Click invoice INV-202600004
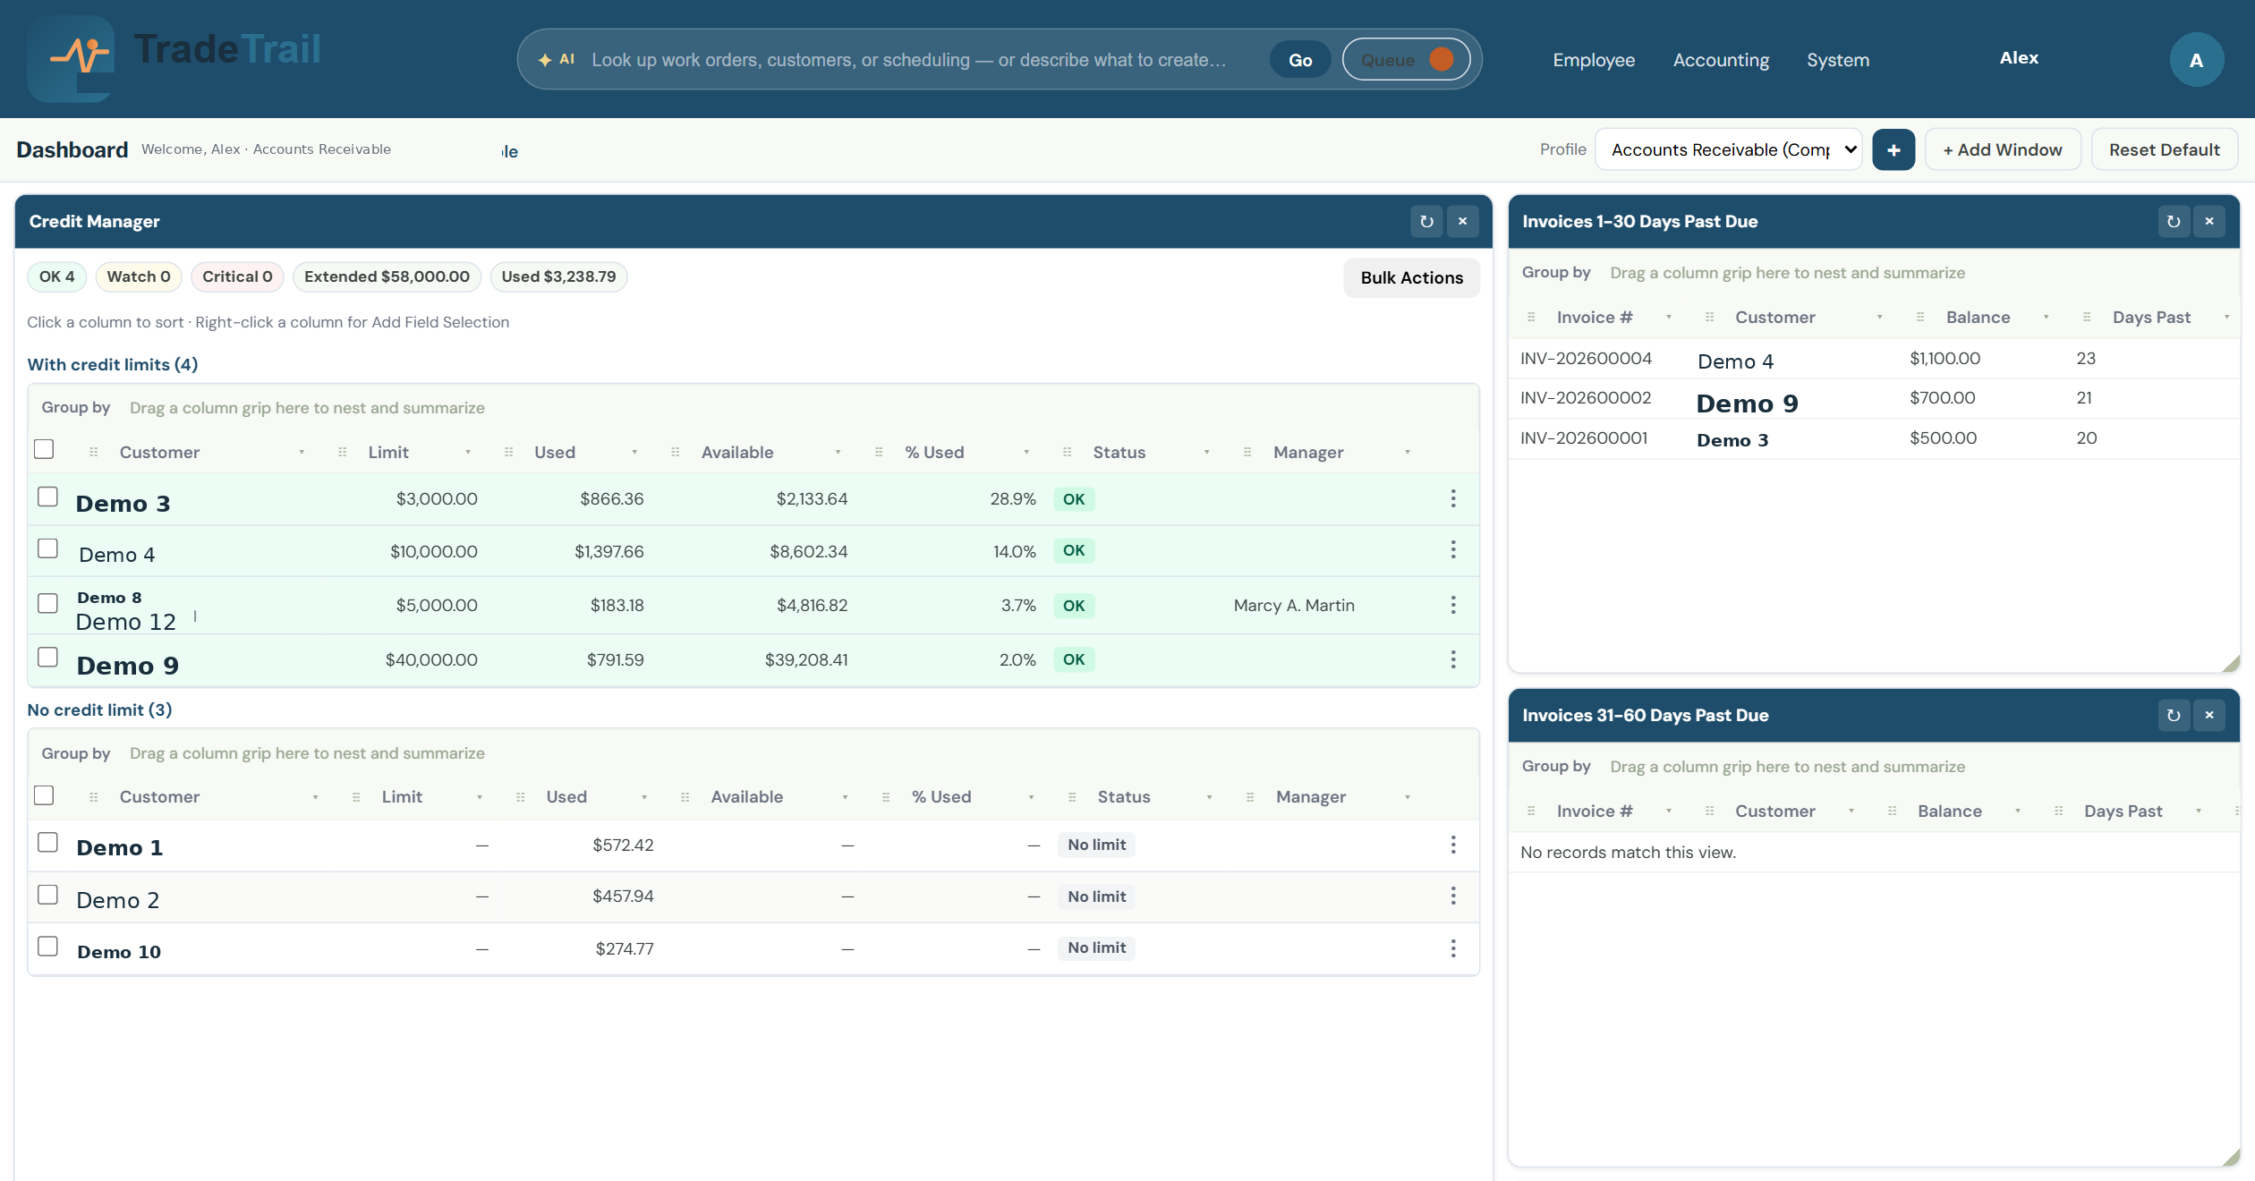Image resolution: width=2255 pixels, height=1181 pixels. click(x=1586, y=358)
